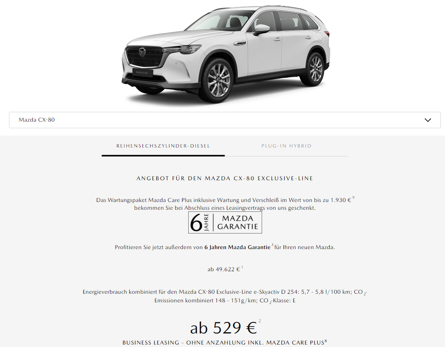Click the white Mazda CX-80 car image
Image resolution: width=445 pixels, height=347 pixels.
click(226, 54)
